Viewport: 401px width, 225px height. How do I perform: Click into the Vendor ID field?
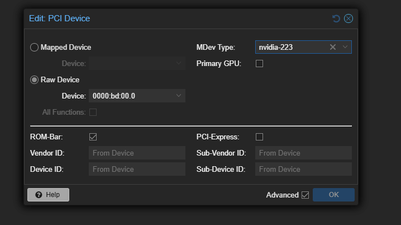pos(137,153)
